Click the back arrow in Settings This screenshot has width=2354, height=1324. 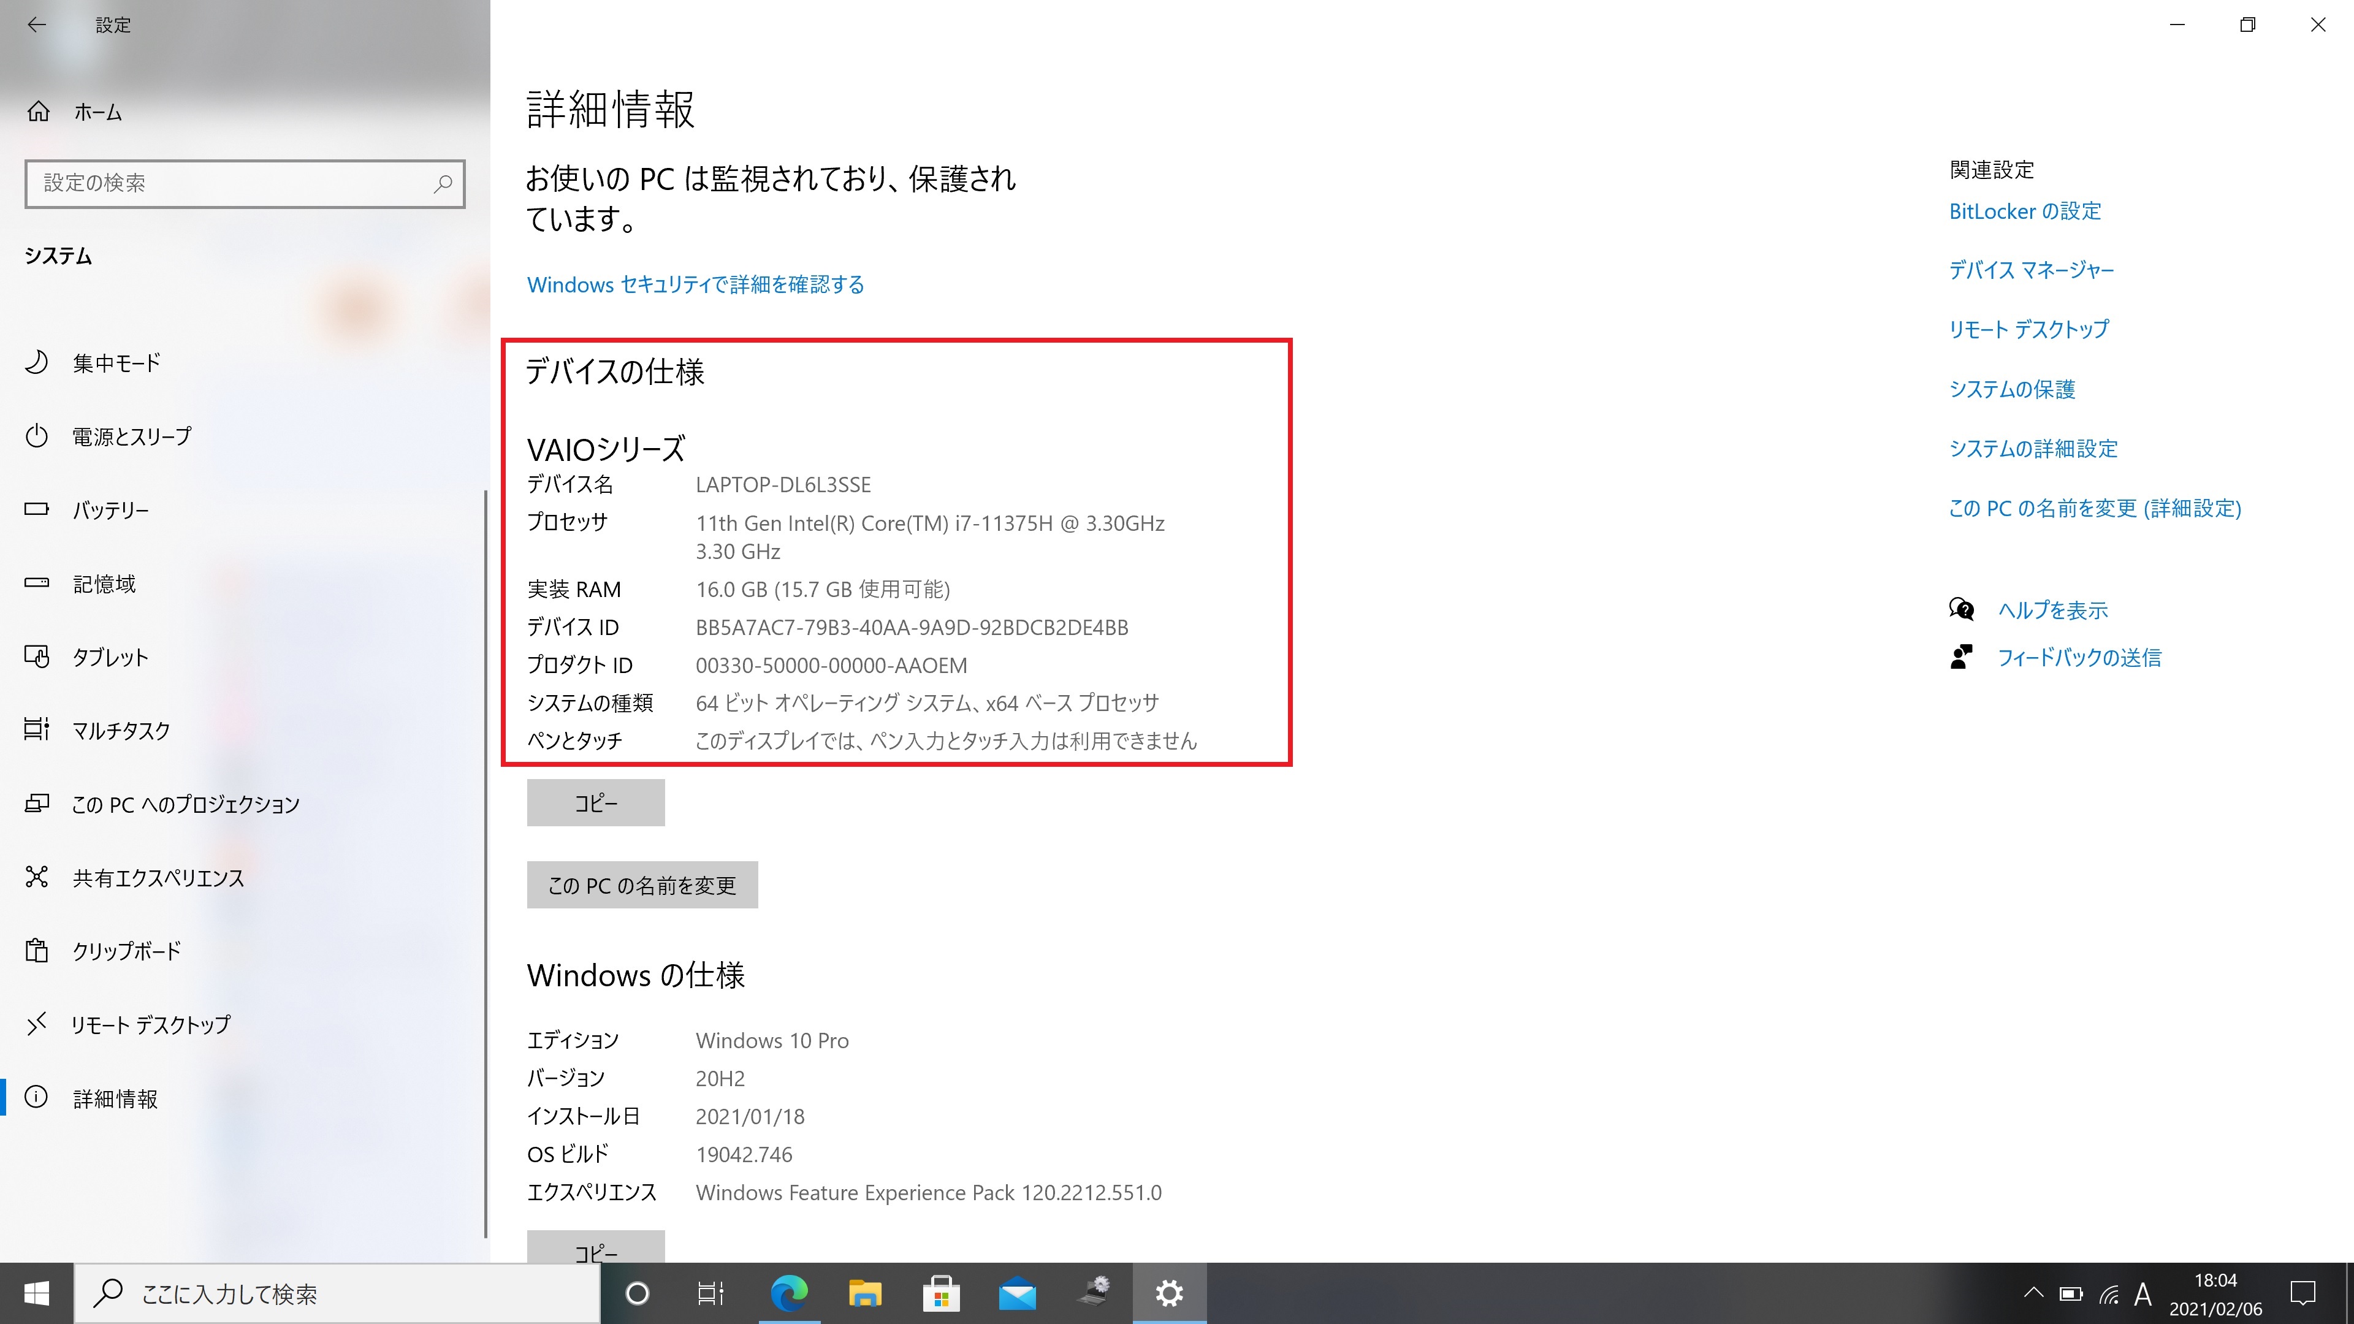[x=37, y=25]
